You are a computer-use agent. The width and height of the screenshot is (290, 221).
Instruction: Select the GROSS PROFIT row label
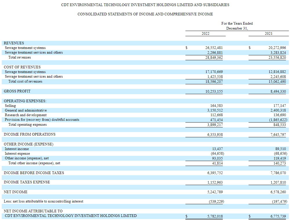pos(17,91)
